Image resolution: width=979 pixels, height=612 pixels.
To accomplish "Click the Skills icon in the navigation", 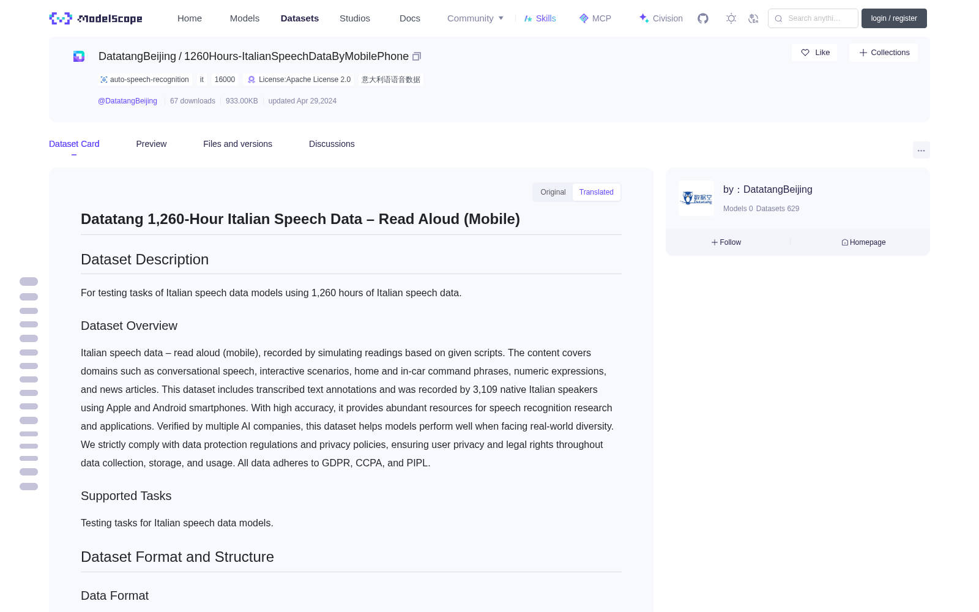I will pos(528,18).
